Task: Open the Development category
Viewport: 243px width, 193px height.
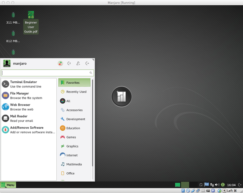Action: pyautogui.click(x=75, y=119)
